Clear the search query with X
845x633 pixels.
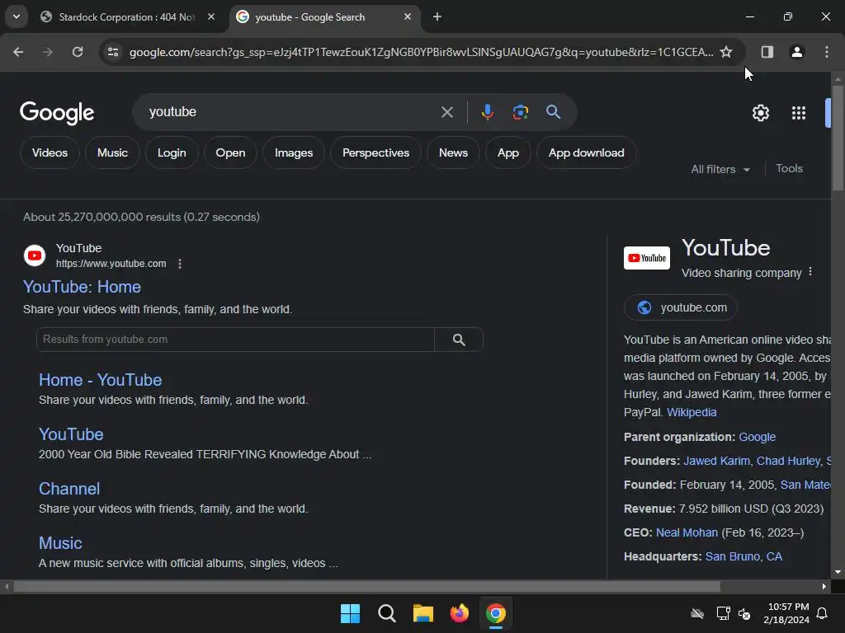pos(446,112)
